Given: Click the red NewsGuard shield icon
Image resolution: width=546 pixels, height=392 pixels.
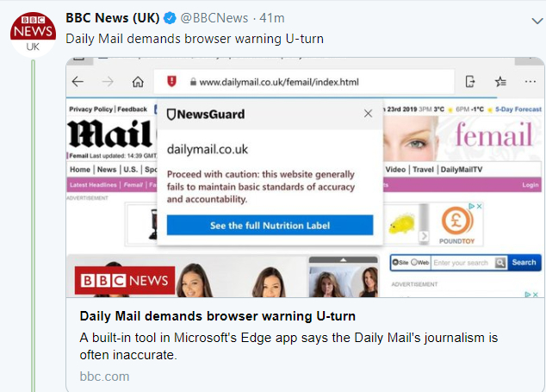Looking at the screenshot, I should 171,81.
